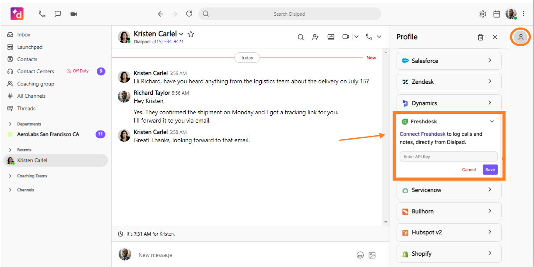Screen dimensions: 534x267
Task: Open Contact Centers in the sidebar
Action: (x=35, y=71)
